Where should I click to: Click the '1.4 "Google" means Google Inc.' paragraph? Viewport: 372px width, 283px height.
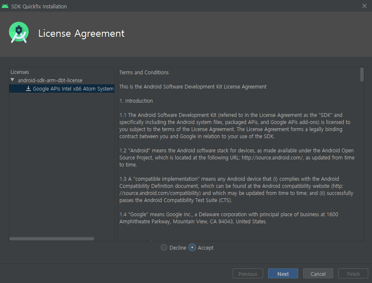click(229, 218)
